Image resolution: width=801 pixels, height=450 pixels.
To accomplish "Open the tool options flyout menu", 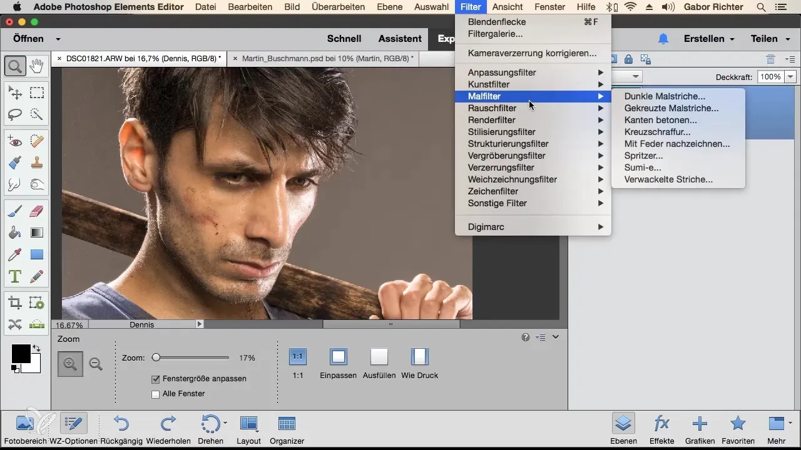I will [x=541, y=337].
